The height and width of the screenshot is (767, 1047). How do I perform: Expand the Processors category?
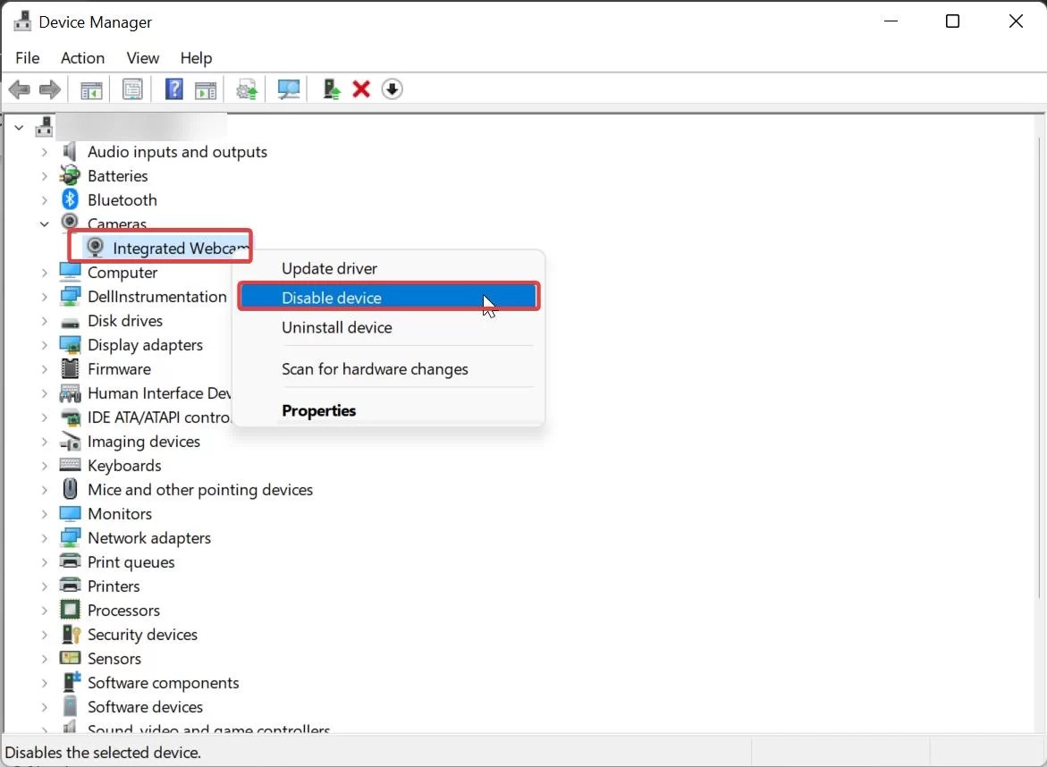point(44,610)
